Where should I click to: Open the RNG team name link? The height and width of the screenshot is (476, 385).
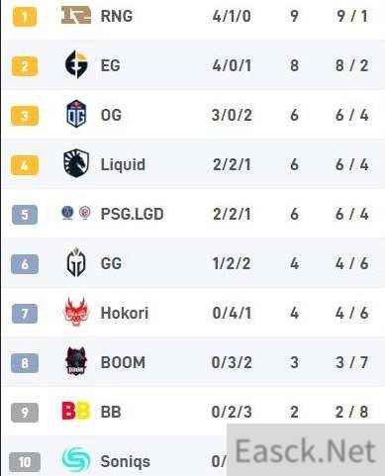point(117,16)
